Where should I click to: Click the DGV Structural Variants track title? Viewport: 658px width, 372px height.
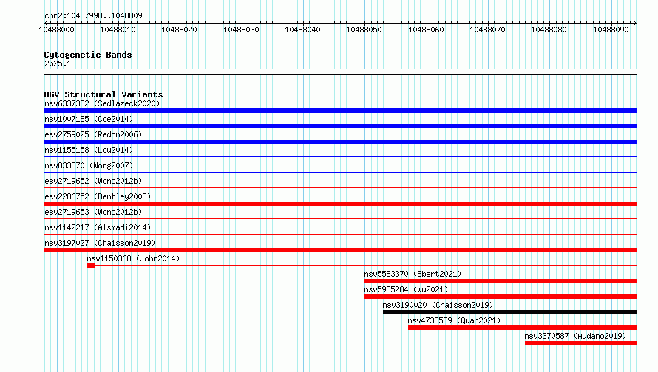pyautogui.click(x=104, y=94)
